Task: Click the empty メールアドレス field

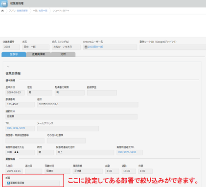Action: (68, 128)
